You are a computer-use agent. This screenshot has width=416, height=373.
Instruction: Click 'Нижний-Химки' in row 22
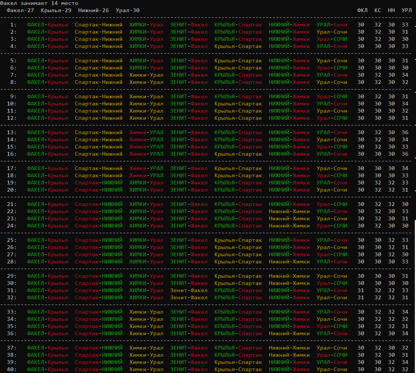click(289, 211)
